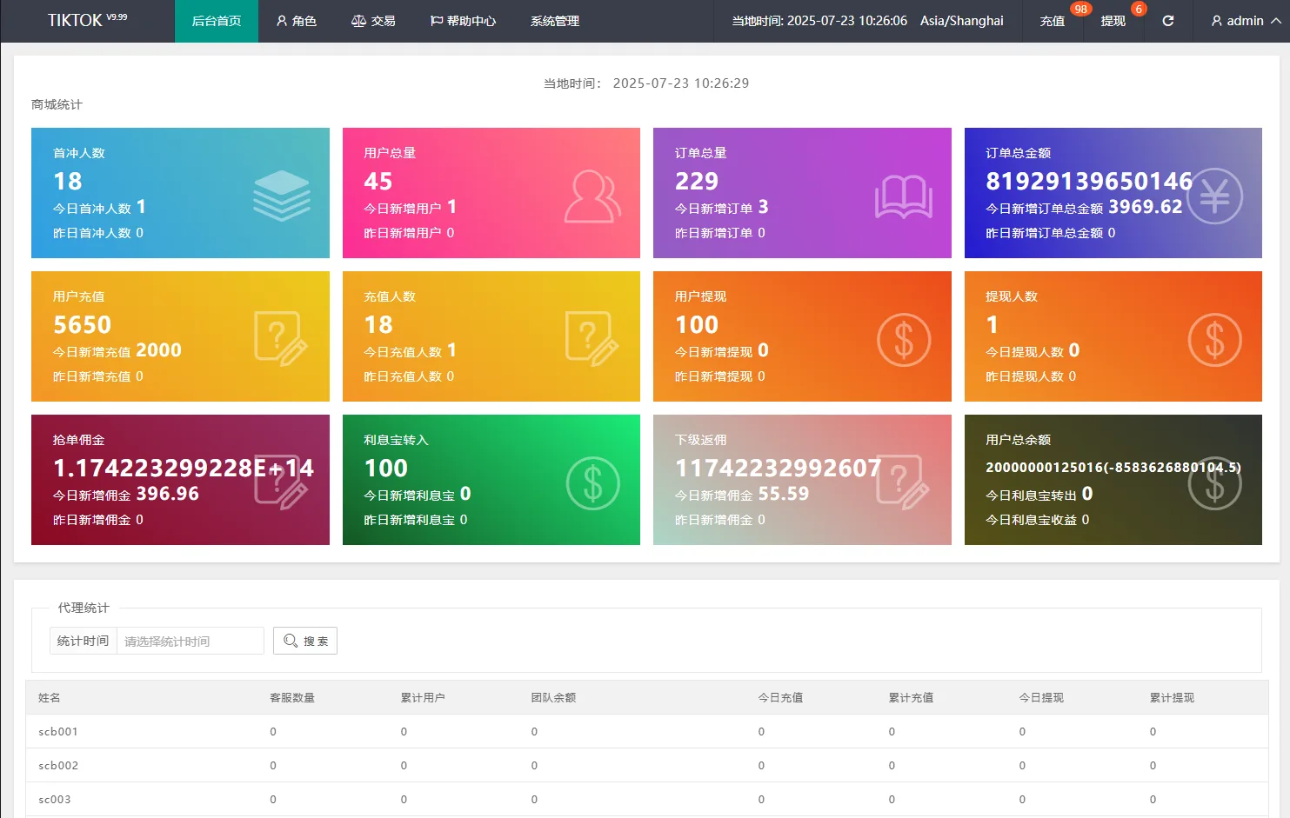This screenshot has width=1290, height=818.
Task: Open the 交易 menu
Action: coord(373,21)
